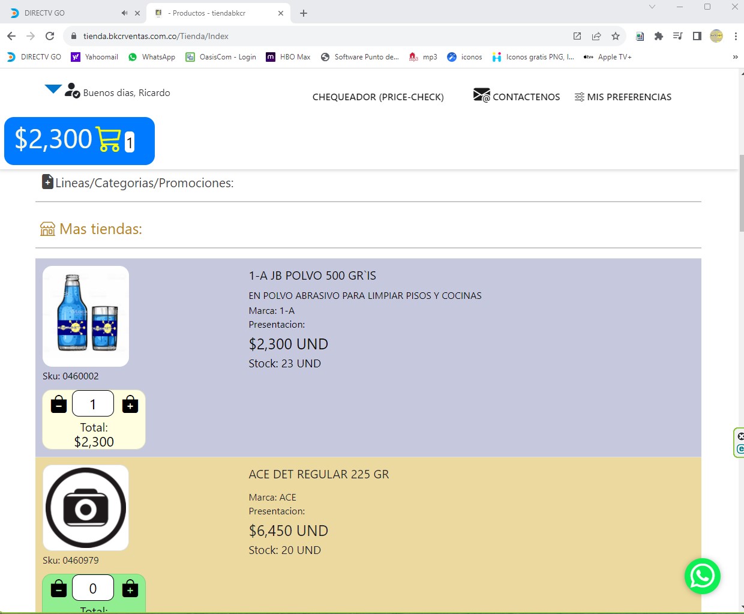
Task: Click the store icon beside Mas tiendas
Action: (47, 229)
